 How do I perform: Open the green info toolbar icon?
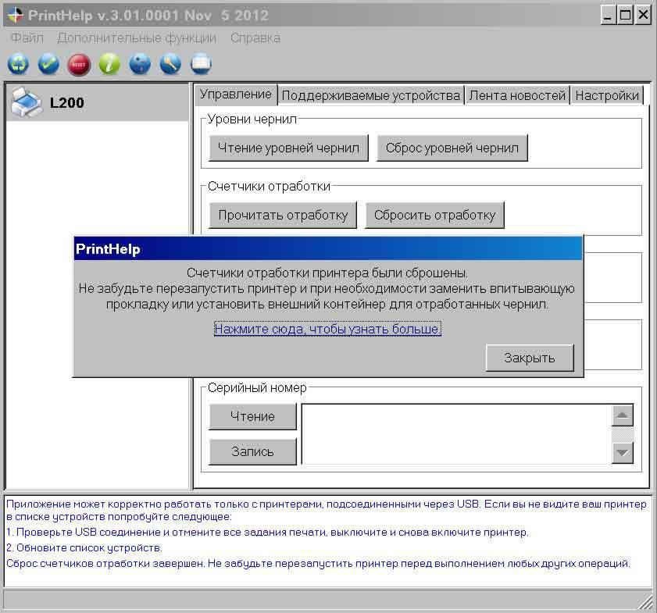pos(109,64)
